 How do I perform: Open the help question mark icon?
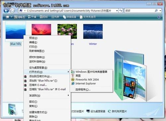159,17
